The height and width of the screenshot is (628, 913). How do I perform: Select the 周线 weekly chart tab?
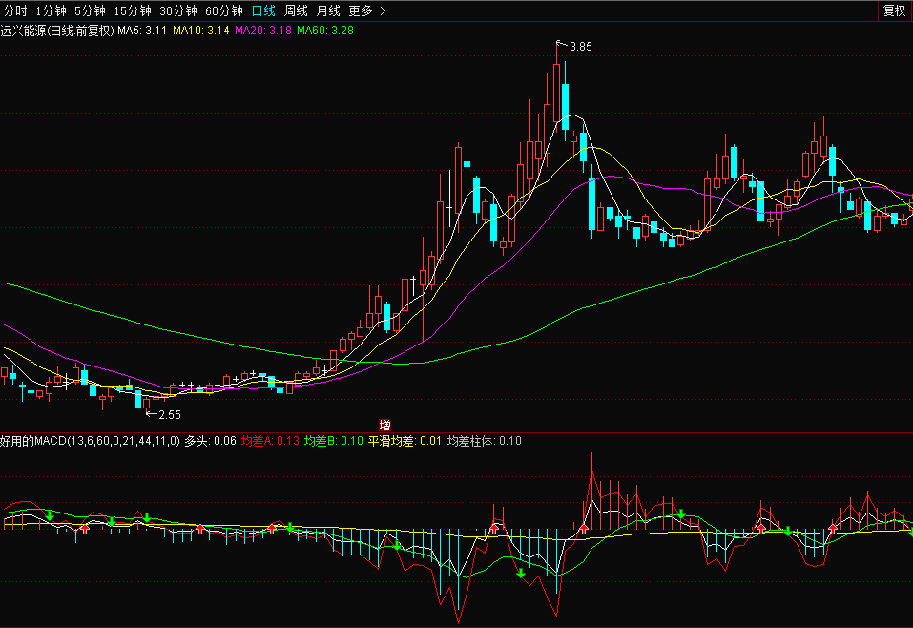[297, 10]
